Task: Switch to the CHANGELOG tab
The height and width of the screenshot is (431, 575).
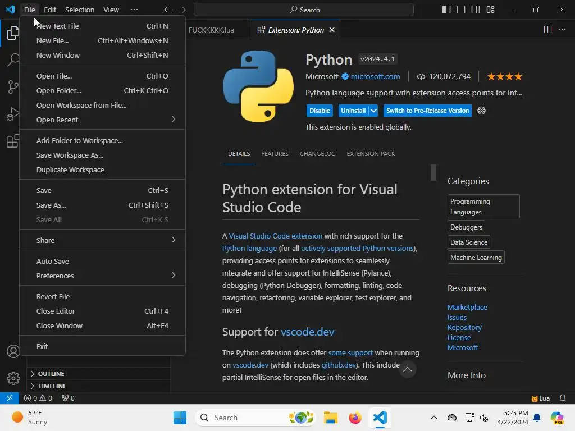Action: pyautogui.click(x=318, y=154)
